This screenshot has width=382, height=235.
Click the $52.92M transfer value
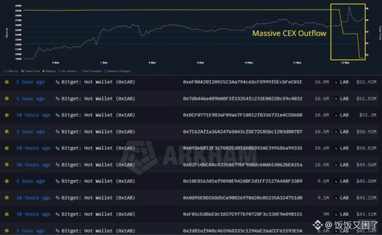tap(366, 82)
